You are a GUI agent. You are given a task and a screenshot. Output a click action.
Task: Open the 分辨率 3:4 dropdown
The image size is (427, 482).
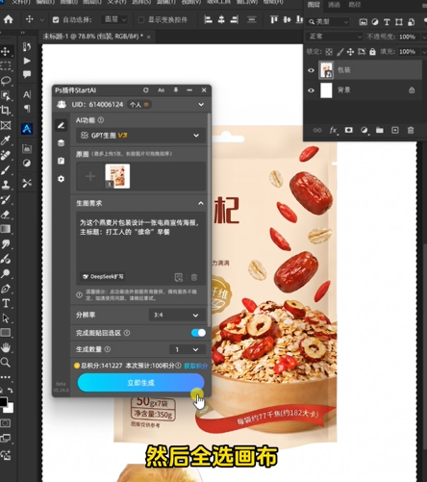point(177,315)
